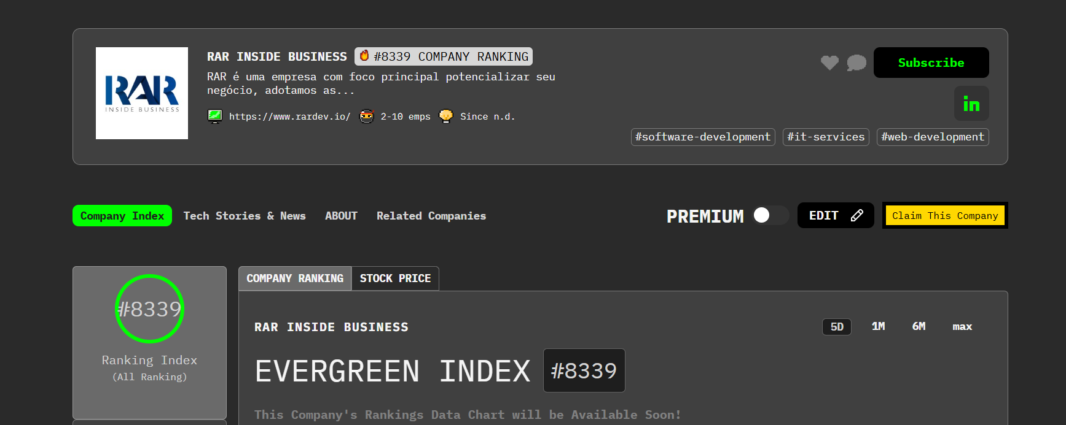Click the #software-development tag
The width and height of the screenshot is (1066, 425).
coord(703,137)
